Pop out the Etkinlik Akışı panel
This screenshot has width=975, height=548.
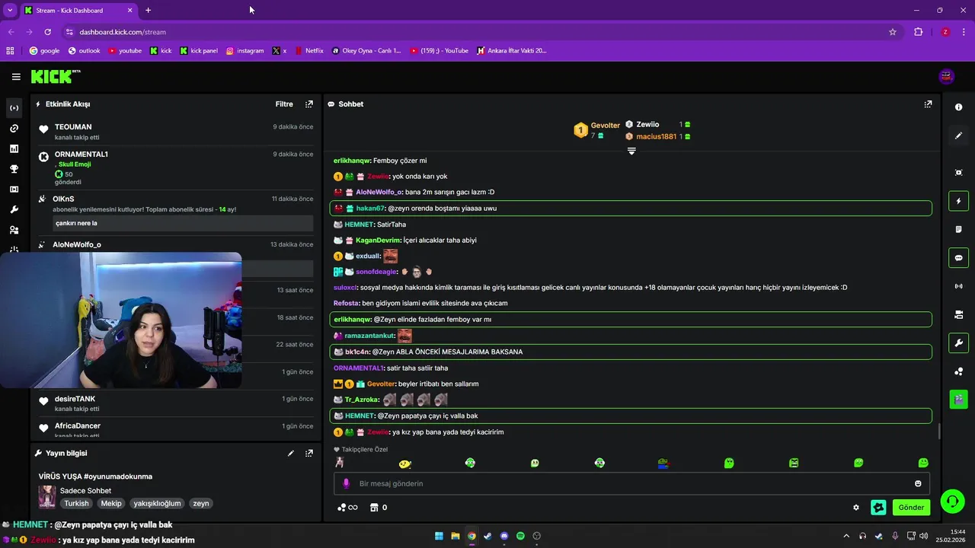pyautogui.click(x=308, y=104)
